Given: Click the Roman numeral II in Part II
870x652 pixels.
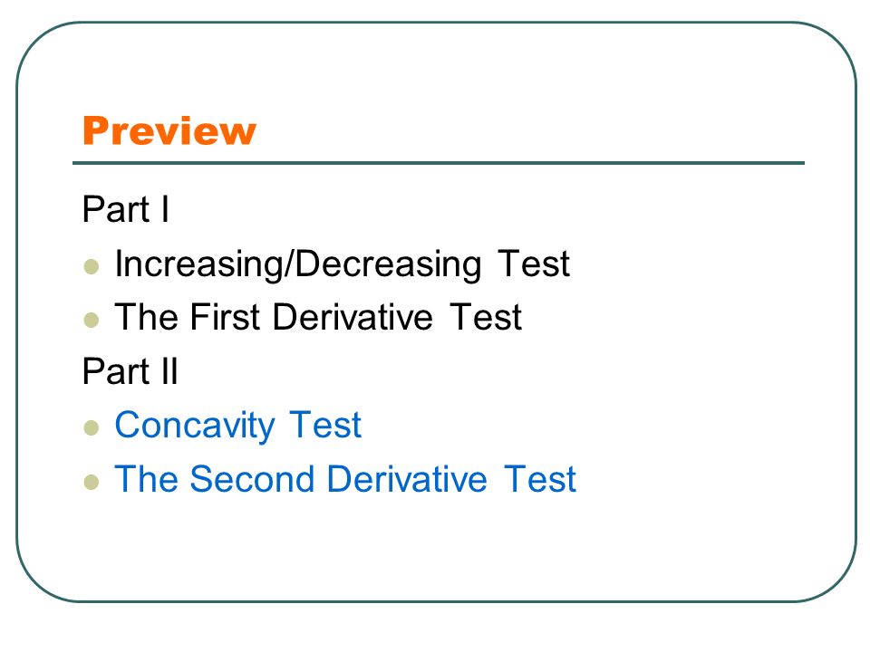Looking at the screenshot, I should pos(169,371).
